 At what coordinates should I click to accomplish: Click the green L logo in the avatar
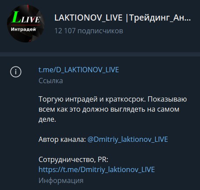[17, 17]
